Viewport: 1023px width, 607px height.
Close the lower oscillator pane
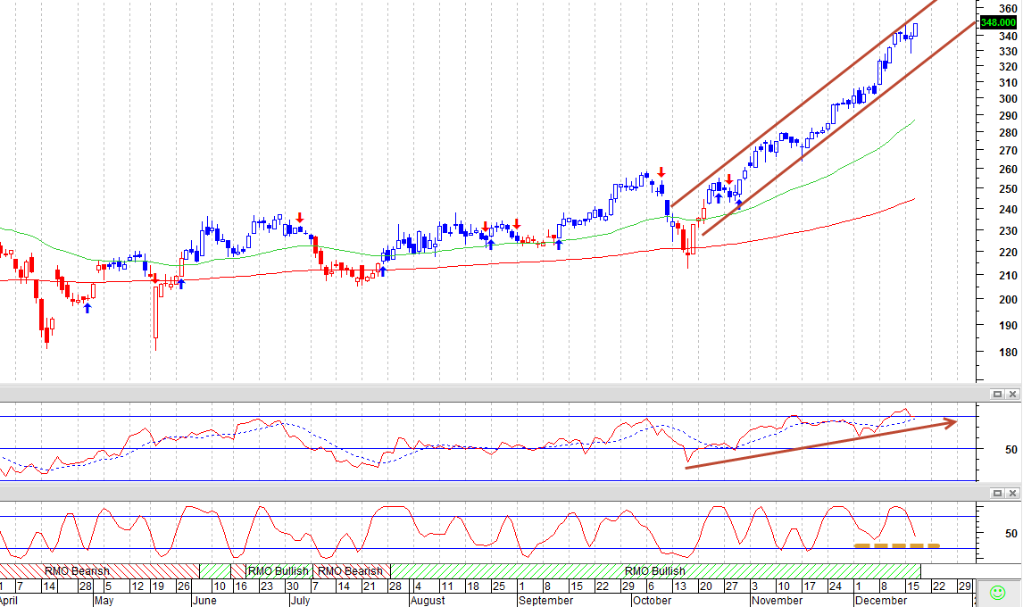[x=1012, y=493]
